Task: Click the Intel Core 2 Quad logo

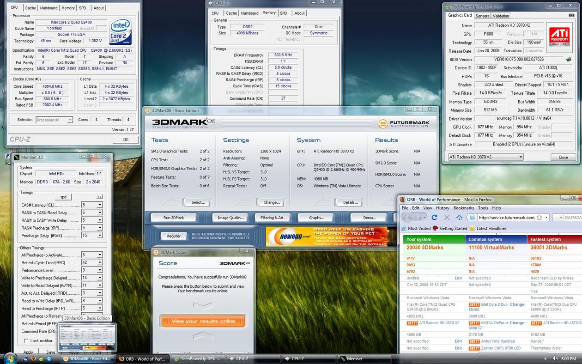Action: (121, 31)
